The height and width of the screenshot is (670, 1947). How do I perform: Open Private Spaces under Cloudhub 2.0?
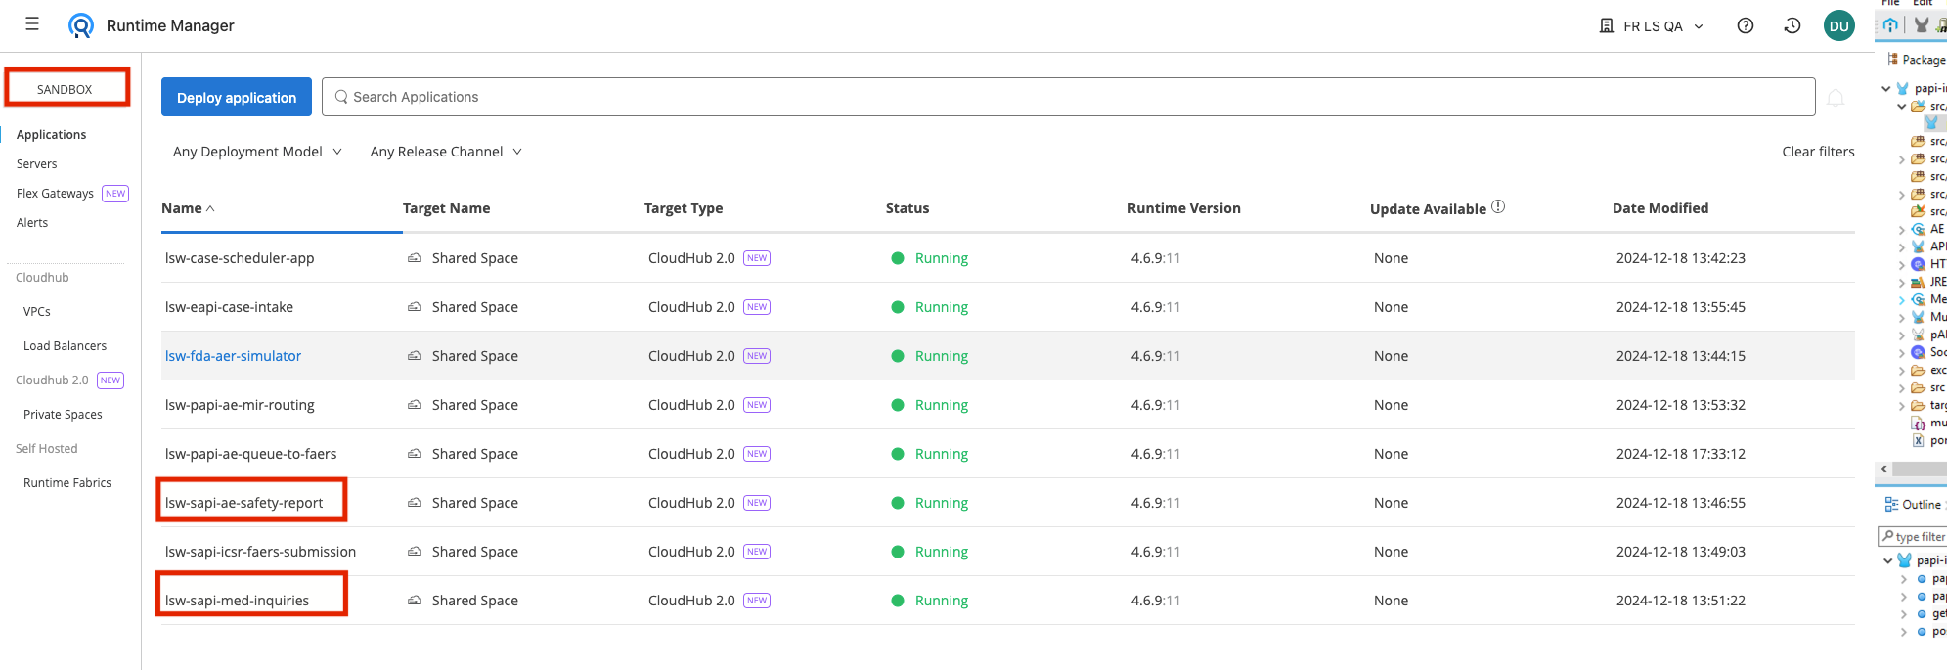[63, 415]
